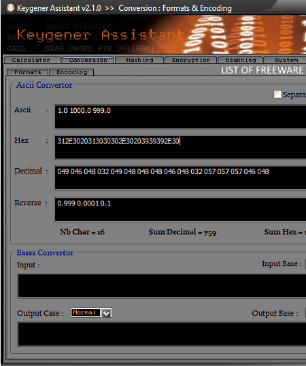Click into the Hex input field

pos(180,148)
